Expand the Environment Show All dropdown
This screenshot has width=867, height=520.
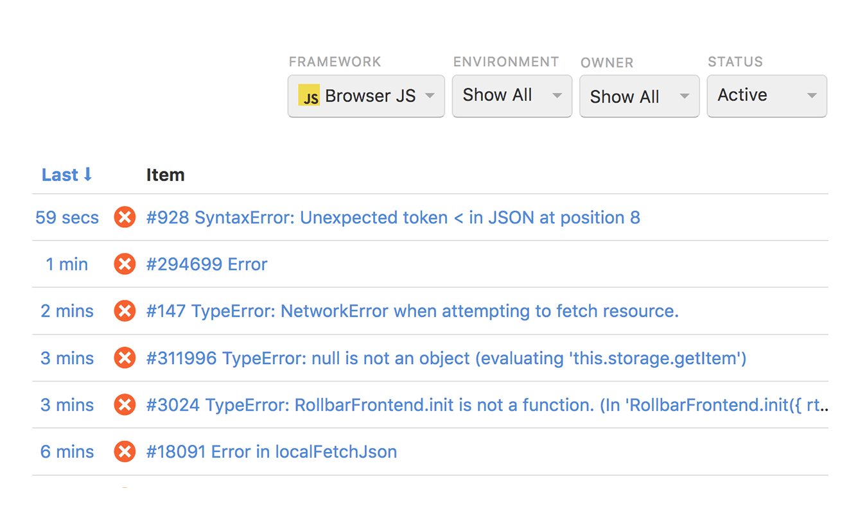512,96
